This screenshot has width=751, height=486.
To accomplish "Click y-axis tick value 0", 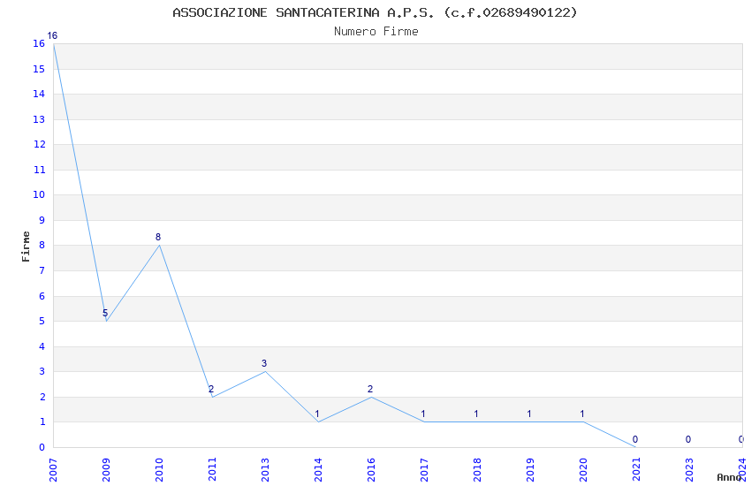I will tap(42, 447).
